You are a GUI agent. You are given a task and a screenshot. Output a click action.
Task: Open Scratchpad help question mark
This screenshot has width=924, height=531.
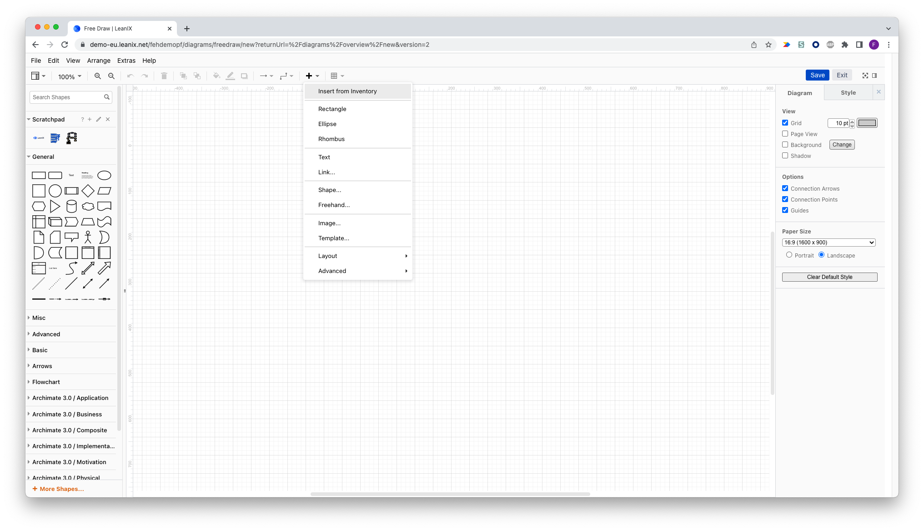82,119
